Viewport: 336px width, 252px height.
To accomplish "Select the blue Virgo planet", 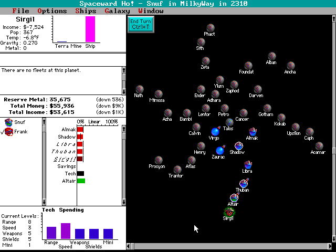I will [216, 131].
